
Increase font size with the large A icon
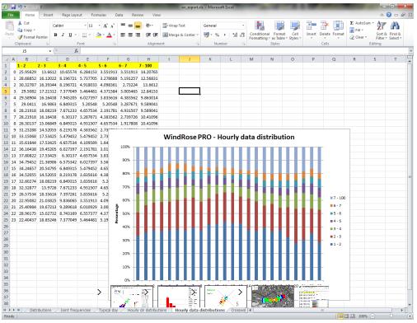(x=105, y=26)
